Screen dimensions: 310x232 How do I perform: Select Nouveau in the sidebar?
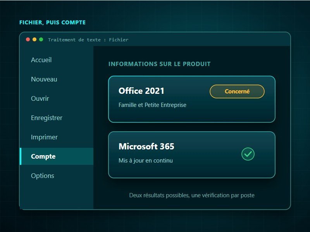click(57, 79)
